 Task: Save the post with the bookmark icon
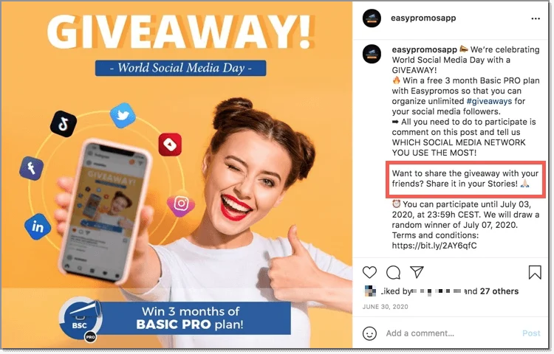coord(535,273)
